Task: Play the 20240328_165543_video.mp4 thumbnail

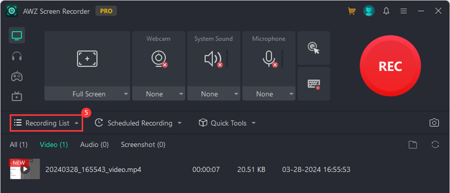Action: tap(25, 169)
